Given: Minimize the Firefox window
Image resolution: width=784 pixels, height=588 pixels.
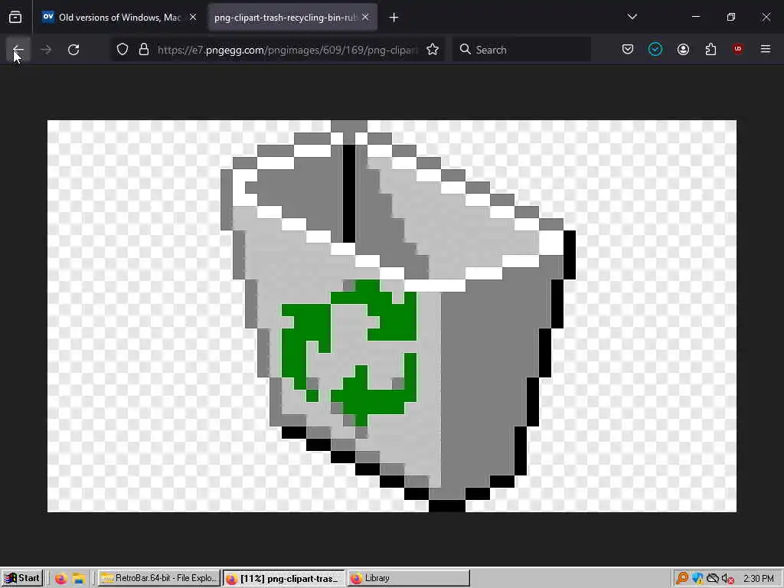Looking at the screenshot, I should pyautogui.click(x=695, y=17).
